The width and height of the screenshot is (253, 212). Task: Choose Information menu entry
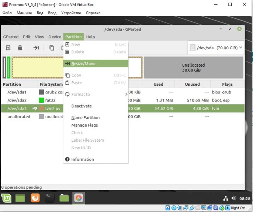pos(96,159)
